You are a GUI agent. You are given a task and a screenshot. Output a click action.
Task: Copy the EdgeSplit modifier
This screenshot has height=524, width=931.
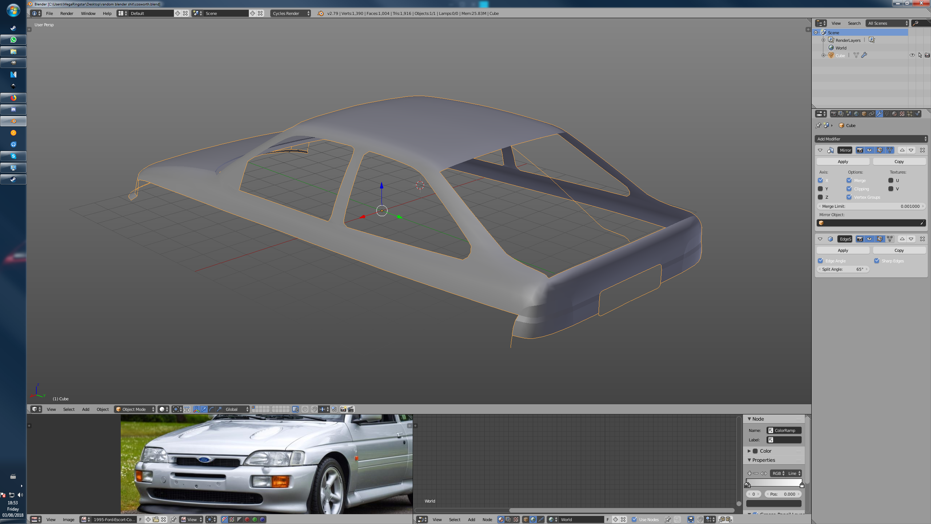coord(899,250)
